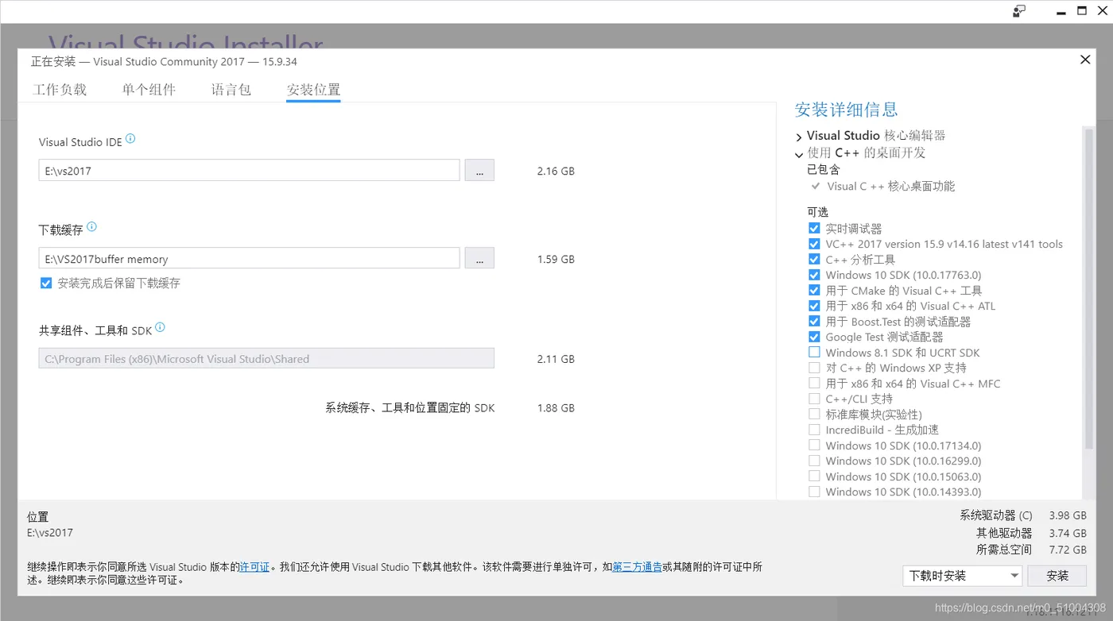Check 对 C++ 的 Windows XP 支持
1113x621 pixels.
click(814, 368)
